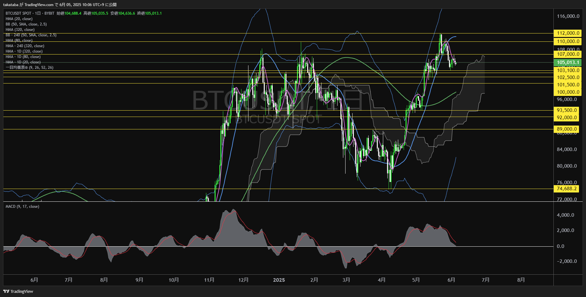Select the 一目均衡表 (9, 26, 52, 26) legend
Image resolution: width=586 pixels, height=297 pixels.
click(x=29, y=68)
